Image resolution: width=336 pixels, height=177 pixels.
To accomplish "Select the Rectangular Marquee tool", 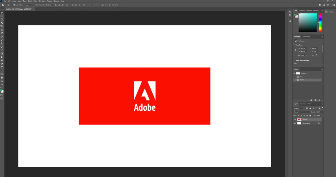I will (x=2, y=16).
